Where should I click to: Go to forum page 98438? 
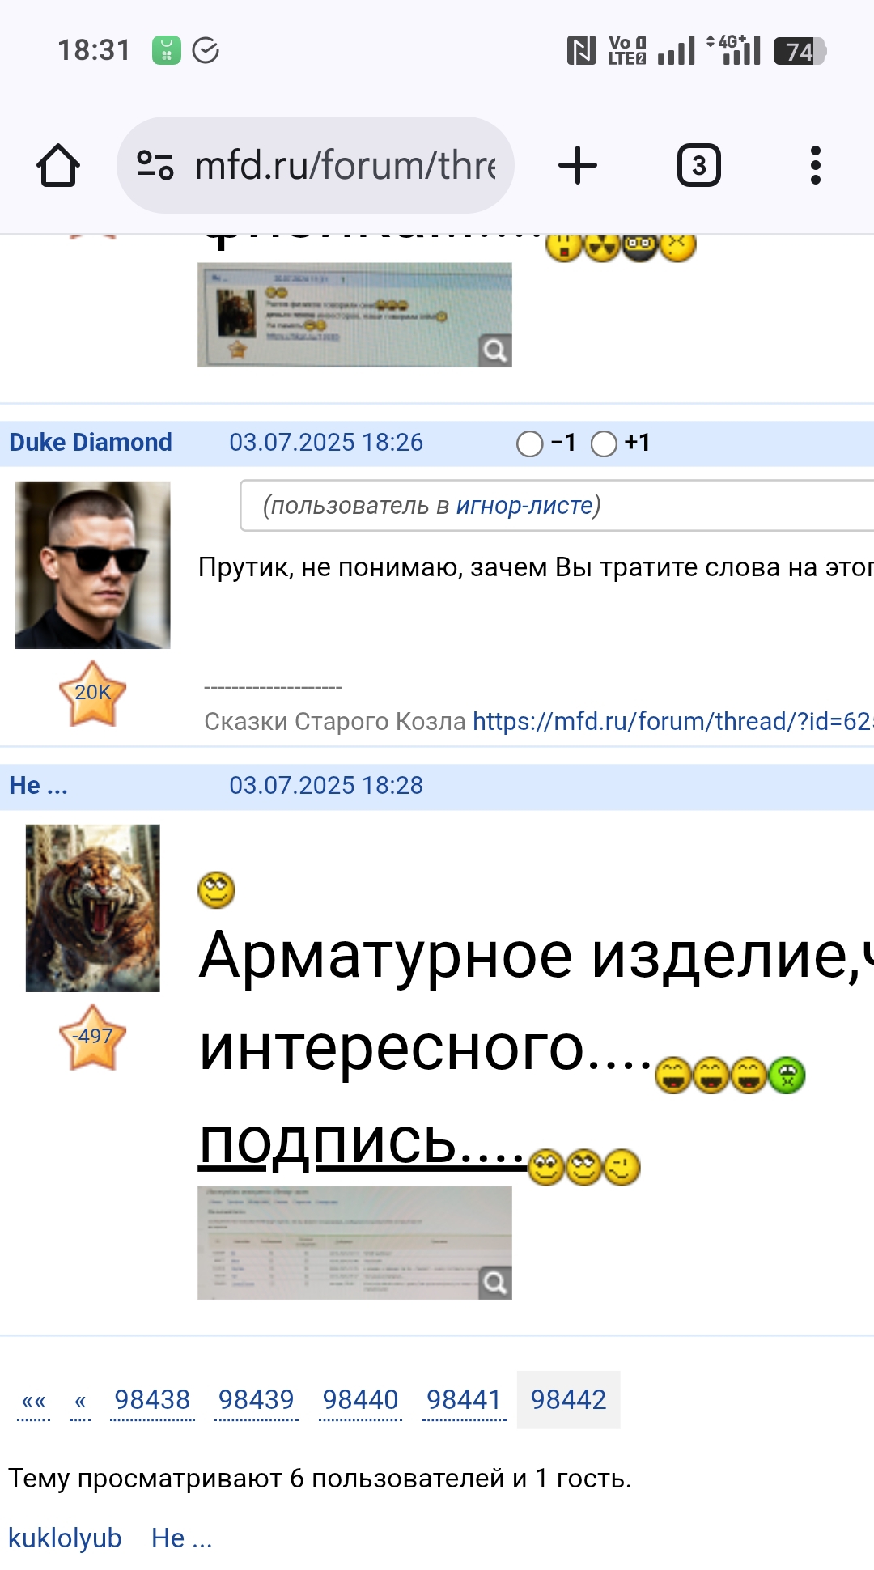pyautogui.click(x=152, y=1399)
